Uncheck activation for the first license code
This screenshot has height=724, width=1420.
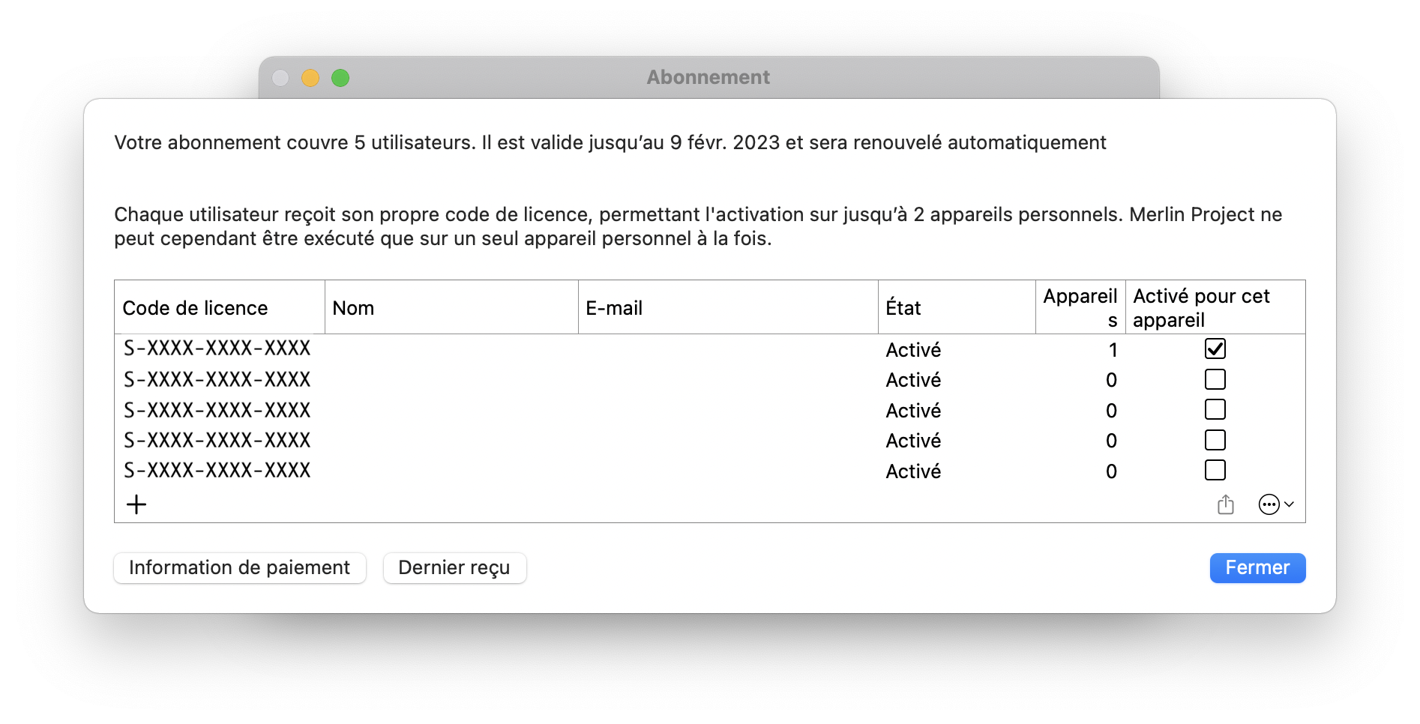tap(1215, 348)
